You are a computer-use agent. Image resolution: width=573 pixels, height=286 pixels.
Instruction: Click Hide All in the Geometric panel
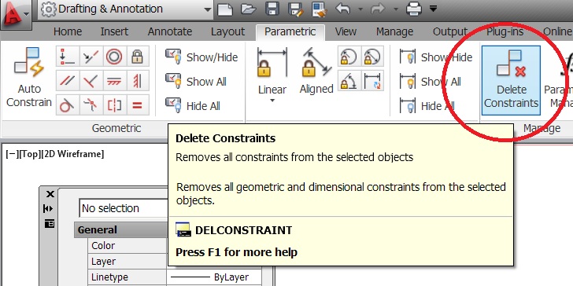click(193, 106)
